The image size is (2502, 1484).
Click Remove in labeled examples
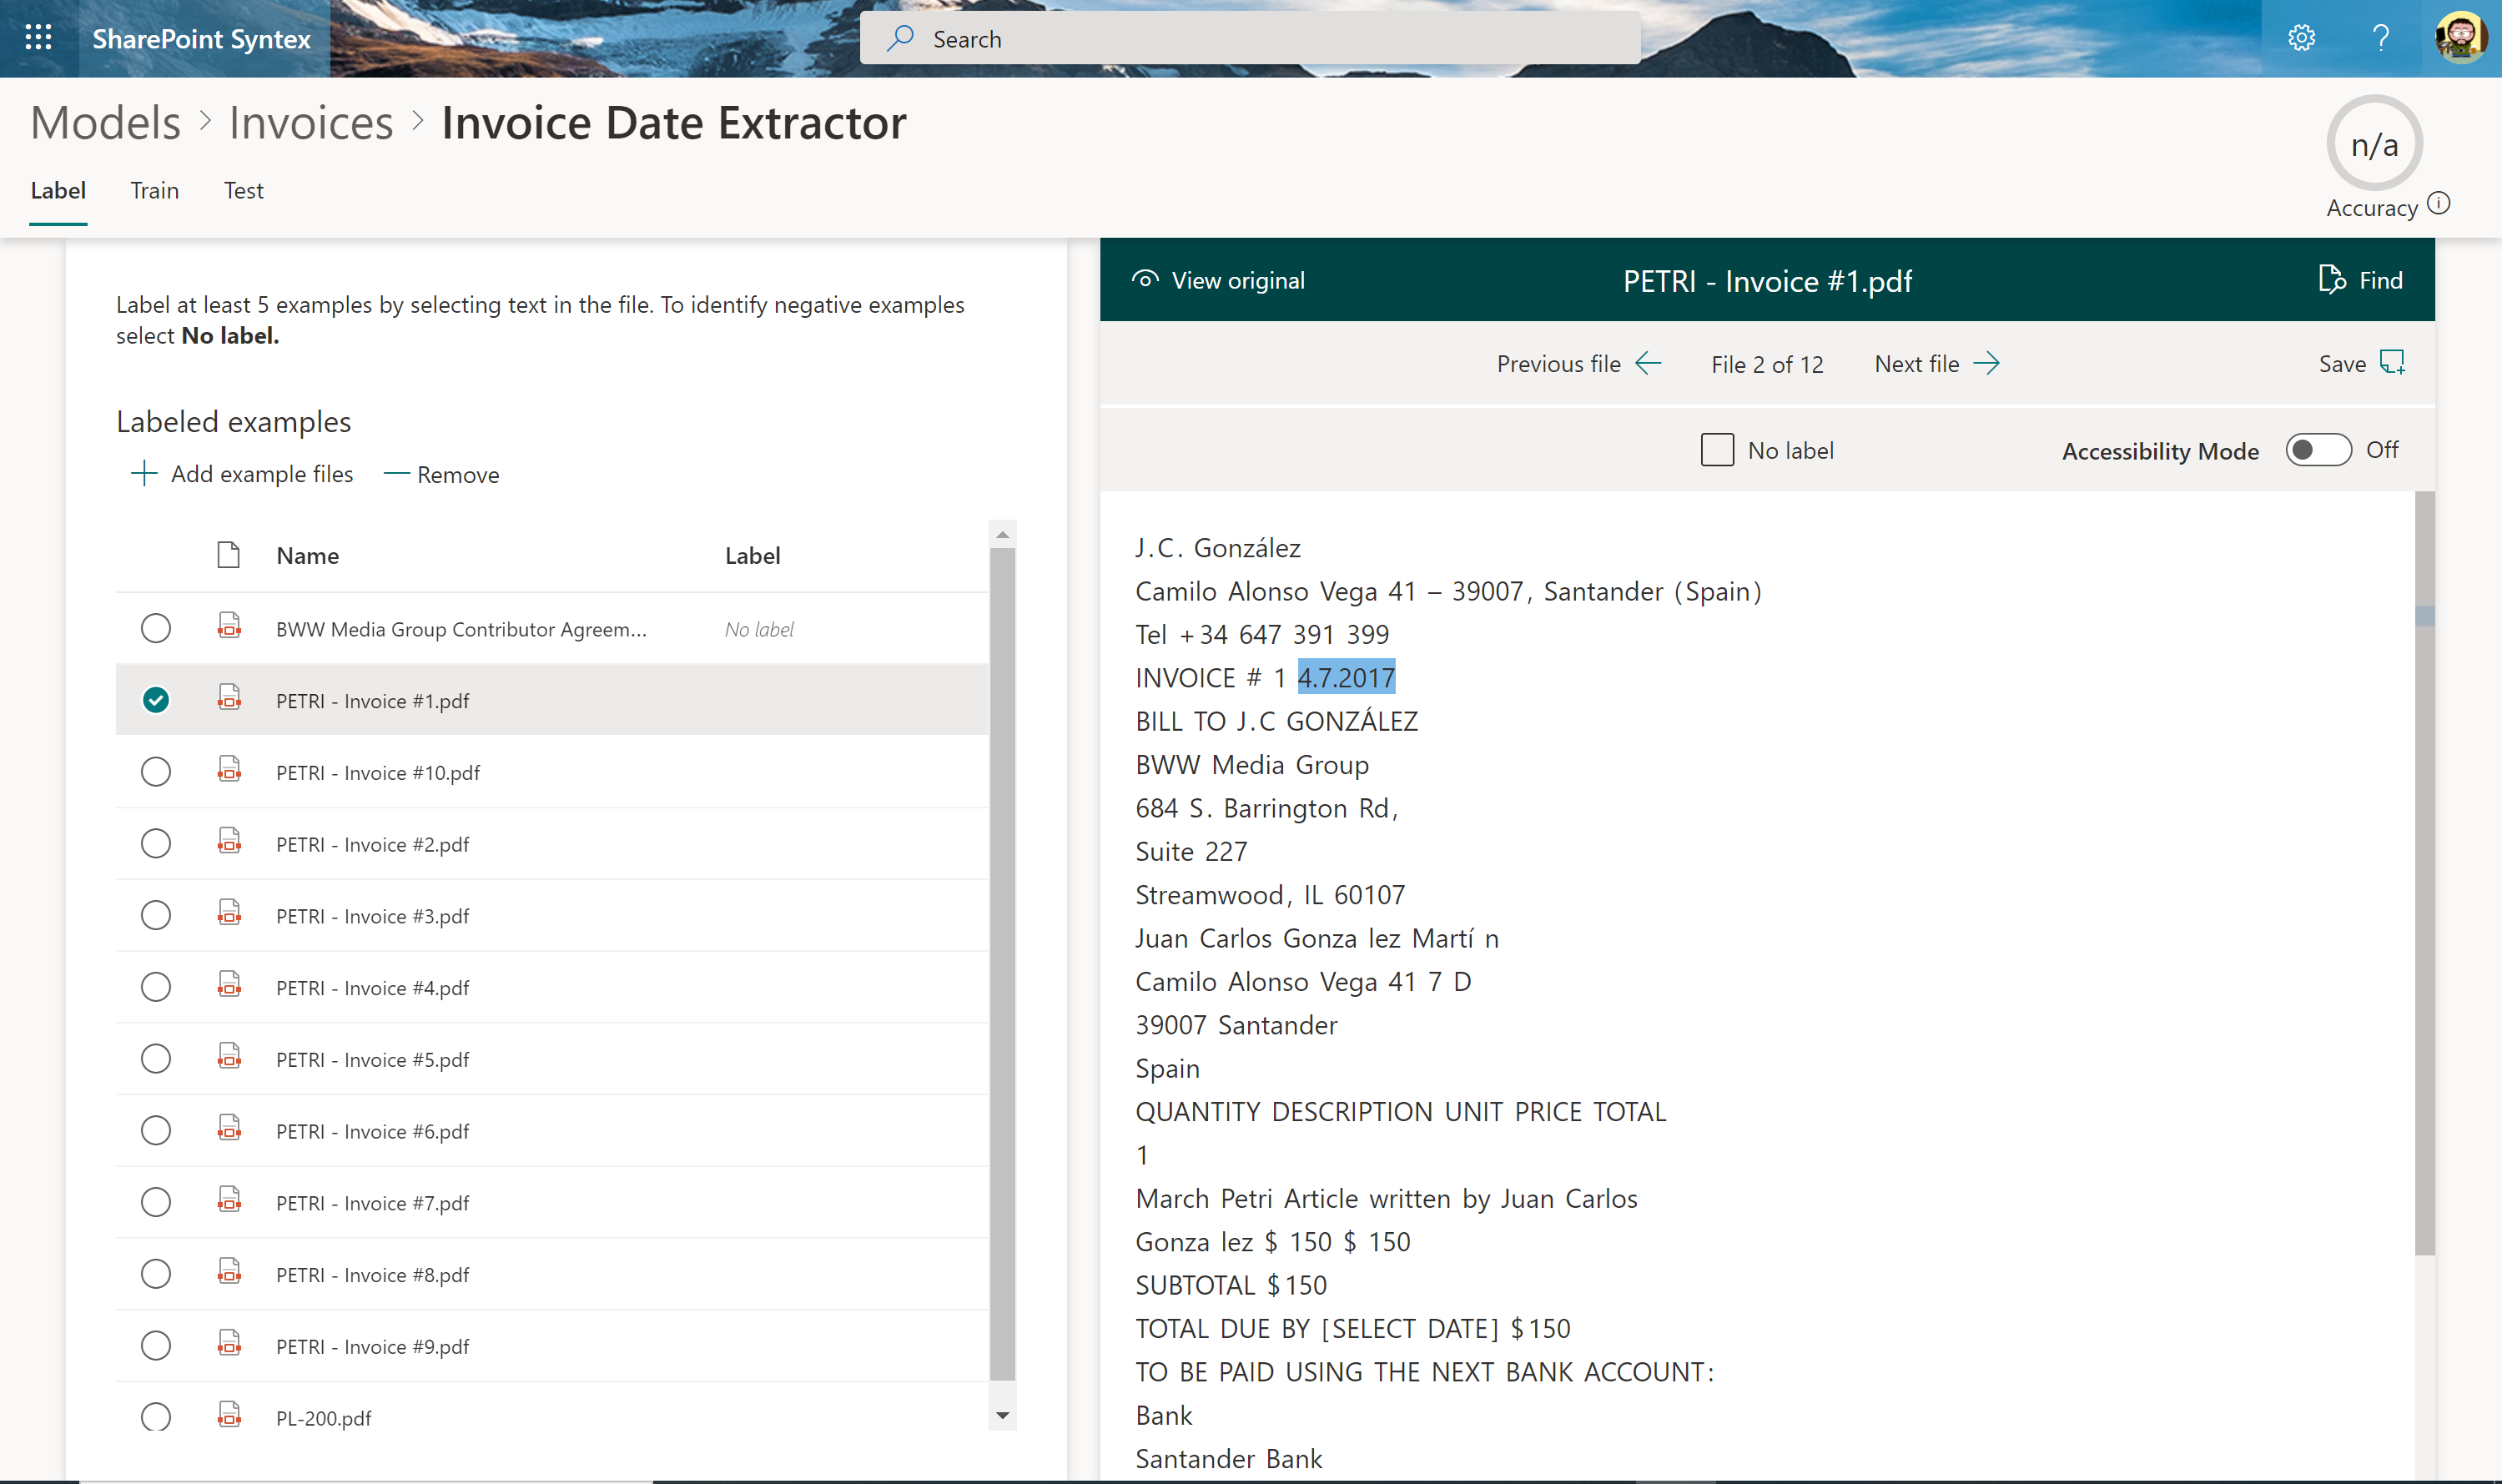coord(442,474)
